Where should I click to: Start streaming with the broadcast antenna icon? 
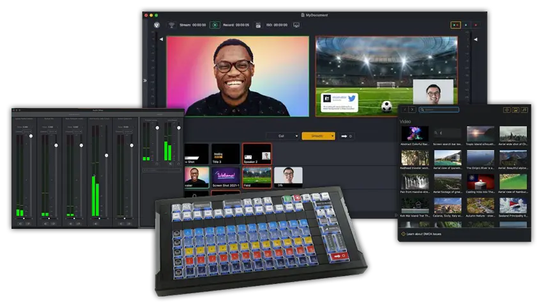pyautogui.click(x=171, y=25)
